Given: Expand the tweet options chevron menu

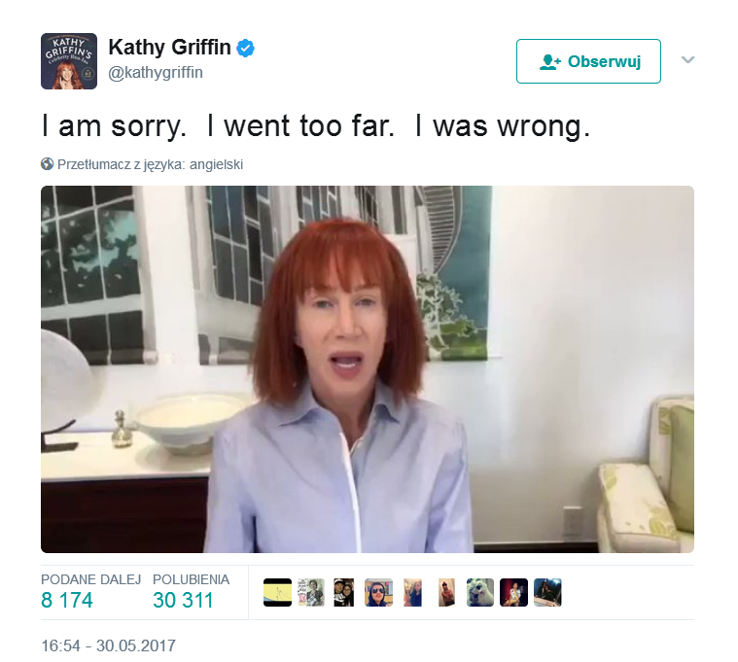Looking at the screenshot, I should 687,59.
